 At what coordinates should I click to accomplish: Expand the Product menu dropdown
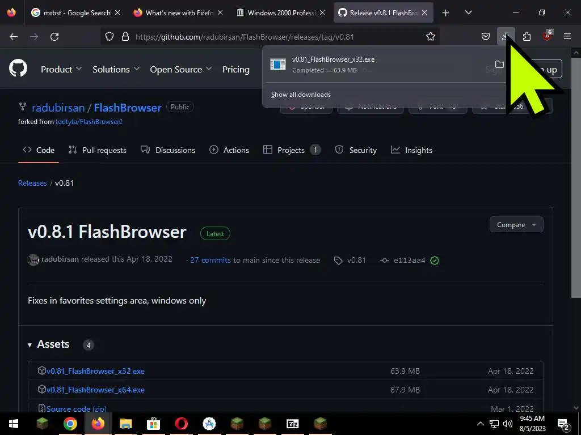[x=61, y=69]
